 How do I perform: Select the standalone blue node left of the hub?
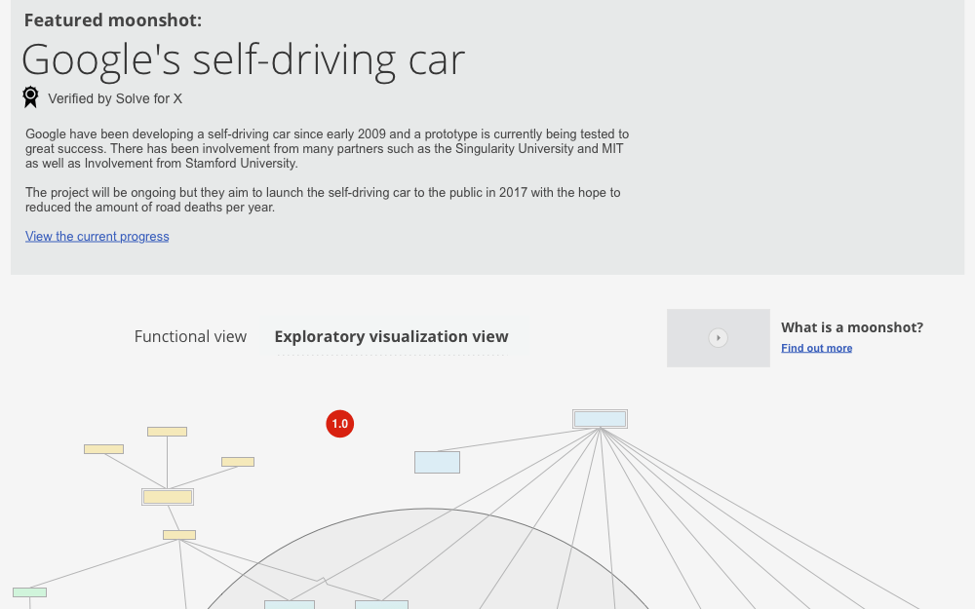point(437,462)
